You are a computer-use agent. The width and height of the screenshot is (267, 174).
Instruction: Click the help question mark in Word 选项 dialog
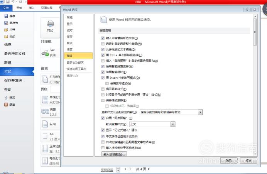(x=247, y=10)
